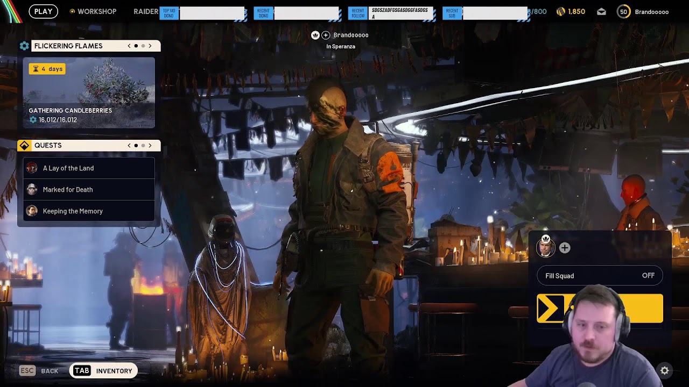
Task: Click the Recent Dono overlay label
Action: coord(263,13)
